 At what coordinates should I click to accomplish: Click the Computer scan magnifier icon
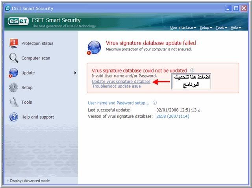pyautogui.click(x=14, y=58)
